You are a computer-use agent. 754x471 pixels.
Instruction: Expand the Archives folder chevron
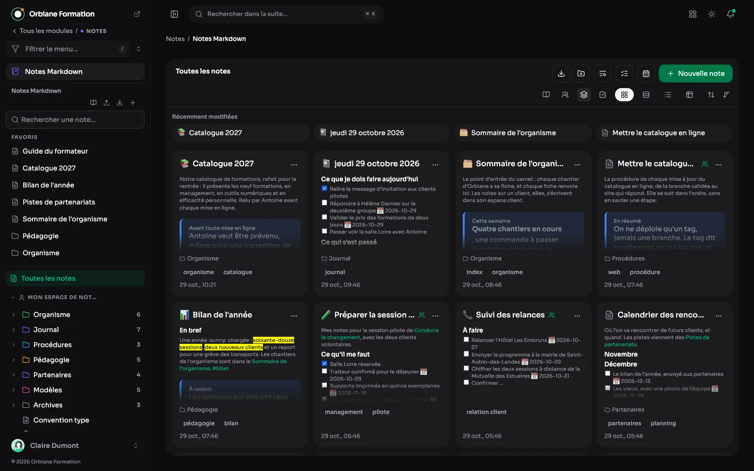(x=14, y=405)
